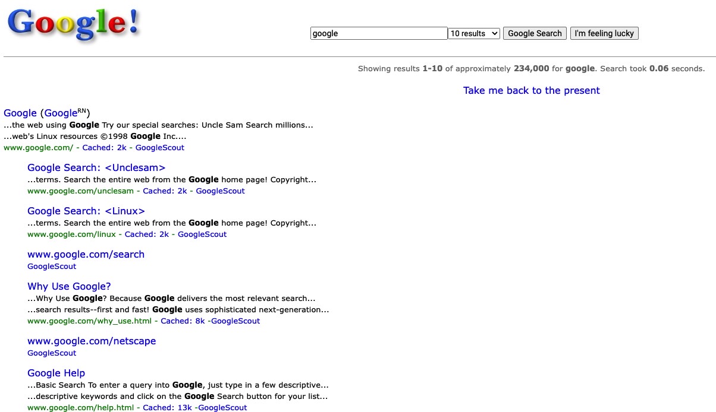This screenshot has height=412, width=716.
Task: Click the "1-10" results range text
Action: (x=432, y=68)
